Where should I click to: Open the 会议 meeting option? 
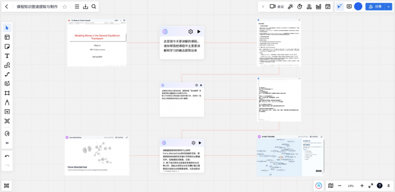click(x=277, y=6)
